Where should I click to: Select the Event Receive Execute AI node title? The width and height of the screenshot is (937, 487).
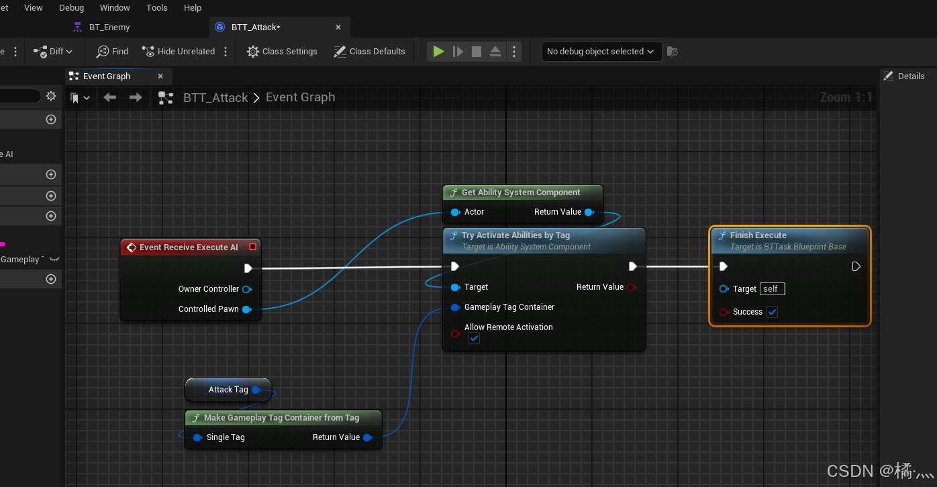[189, 248]
